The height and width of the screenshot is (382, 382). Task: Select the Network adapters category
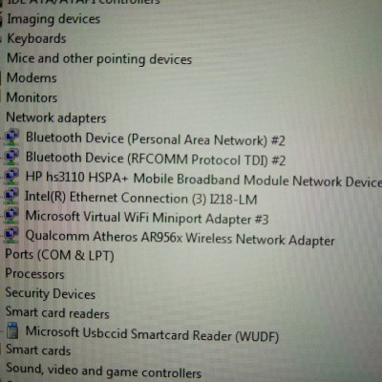(x=56, y=117)
